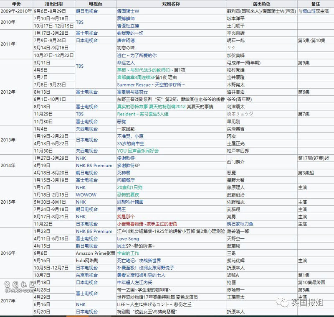
Task: Select the 电视台 column header
Action: [x=96, y=4]
